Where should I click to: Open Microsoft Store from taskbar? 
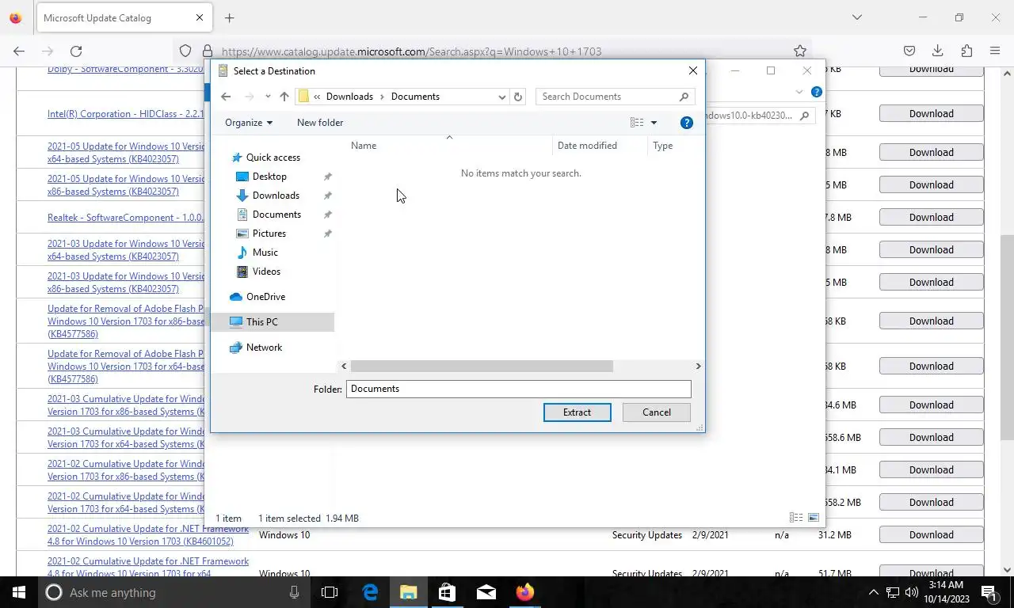447,592
